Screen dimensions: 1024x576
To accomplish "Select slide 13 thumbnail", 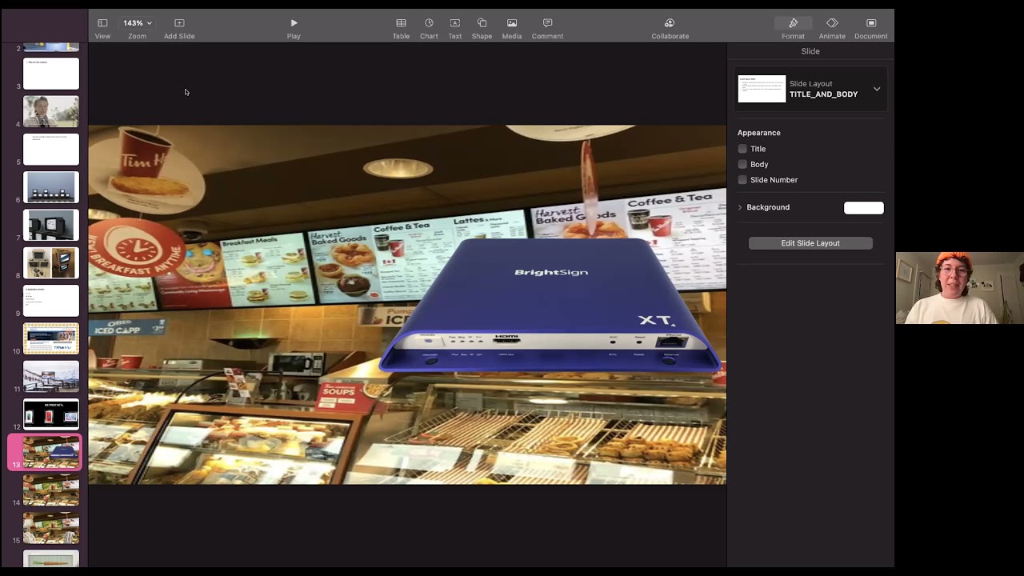I will coord(51,453).
